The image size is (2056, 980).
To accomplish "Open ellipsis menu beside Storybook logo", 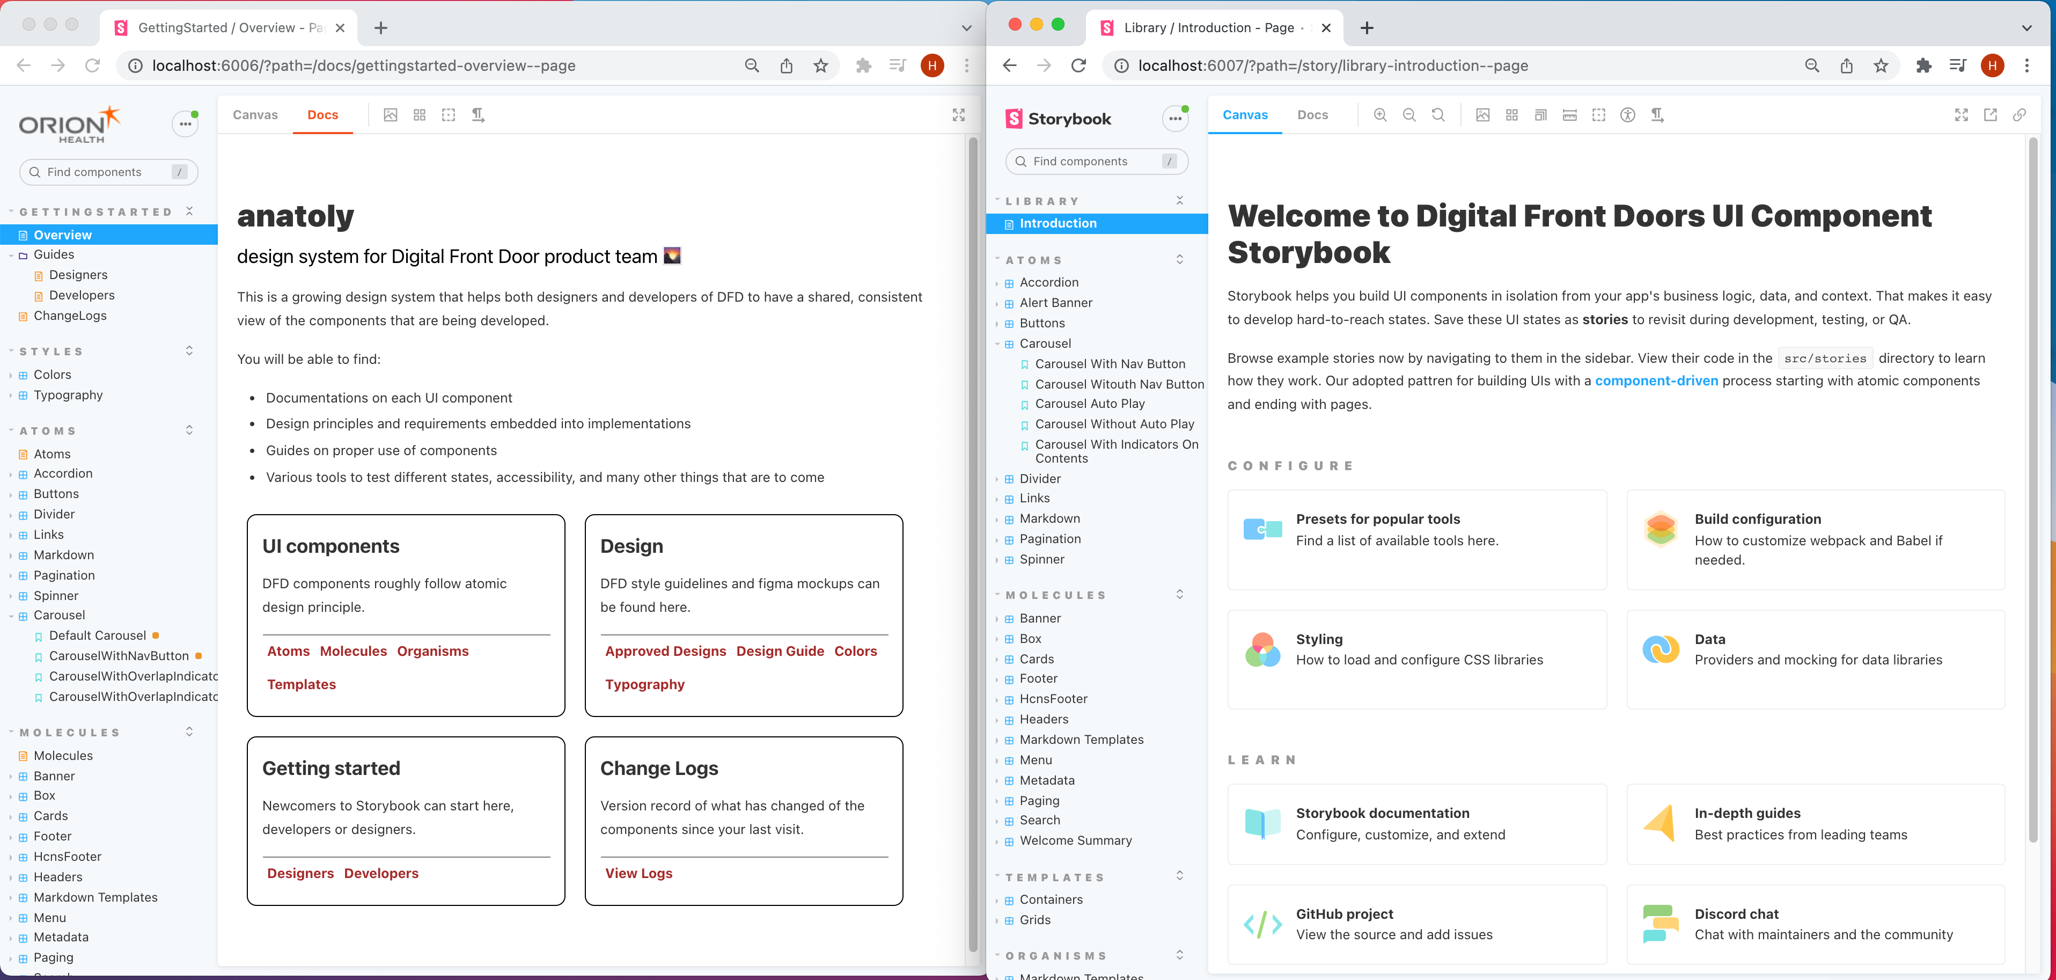I will click(x=1175, y=119).
